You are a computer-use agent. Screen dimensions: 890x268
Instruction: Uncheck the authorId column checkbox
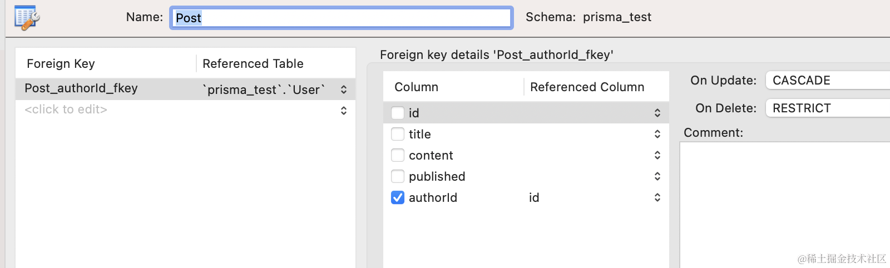point(398,197)
